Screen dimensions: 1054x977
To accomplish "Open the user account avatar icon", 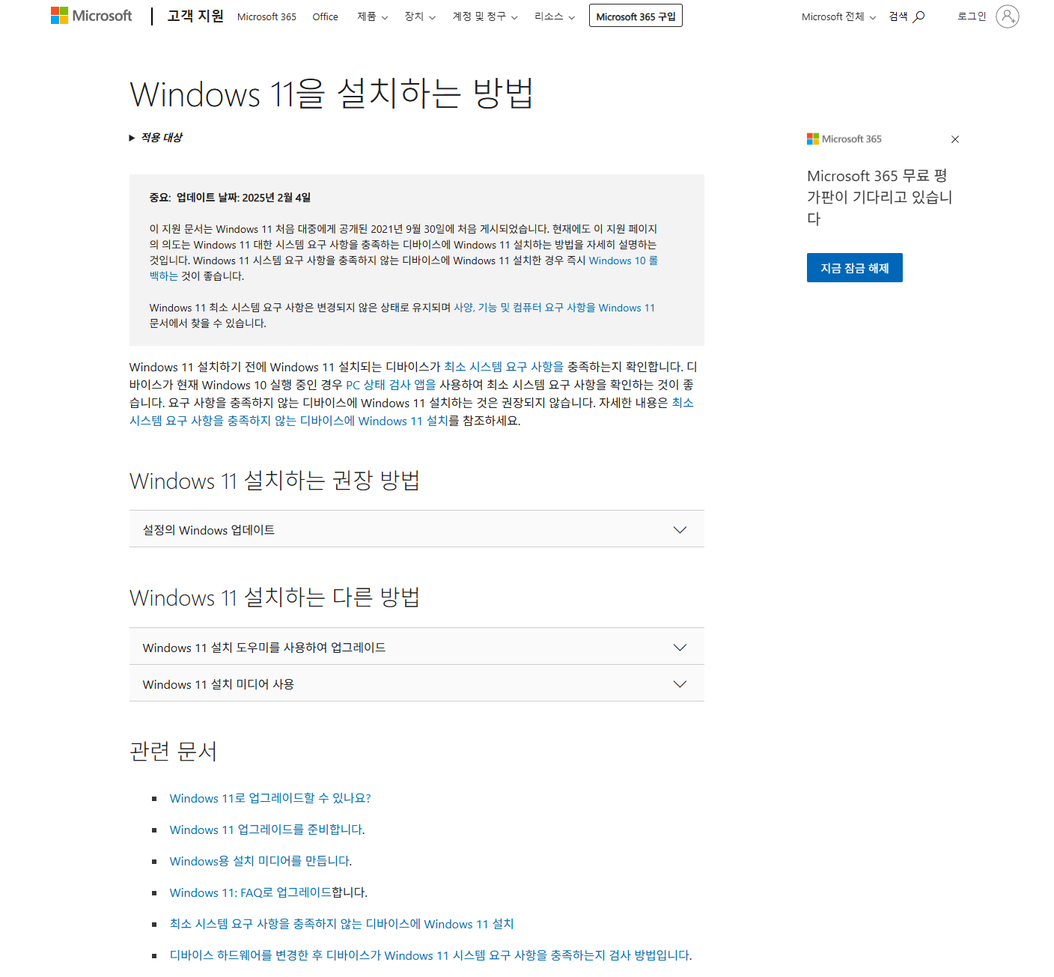I will coord(1008,16).
